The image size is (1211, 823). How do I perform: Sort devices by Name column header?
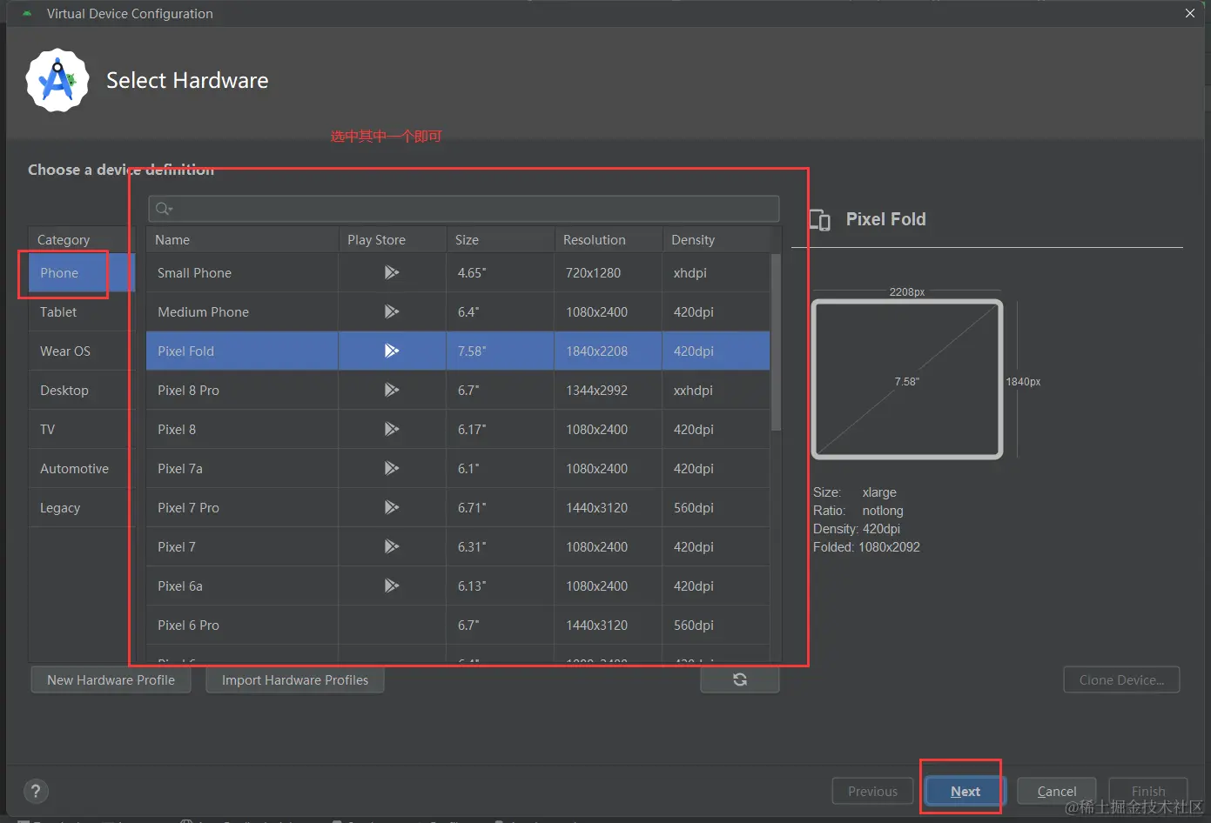(242, 239)
